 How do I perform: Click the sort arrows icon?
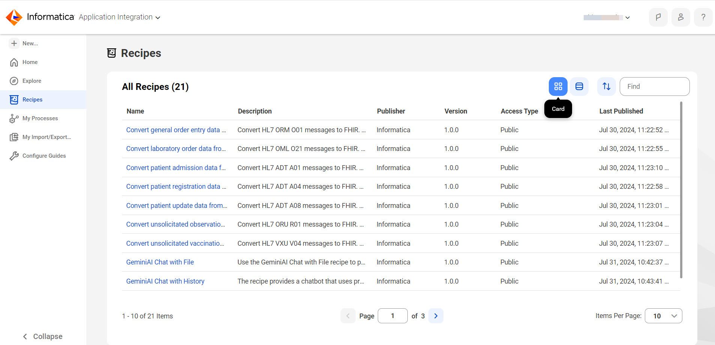pos(607,87)
